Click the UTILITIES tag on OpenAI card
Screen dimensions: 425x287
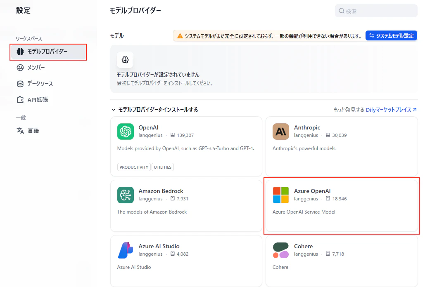(x=163, y=167)
